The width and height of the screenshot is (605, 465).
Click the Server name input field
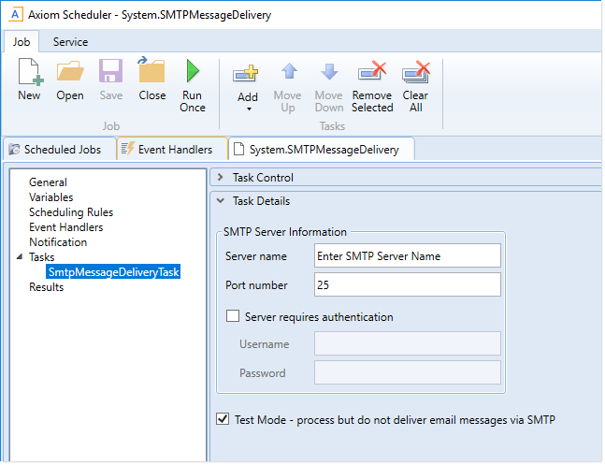[408, 255]
